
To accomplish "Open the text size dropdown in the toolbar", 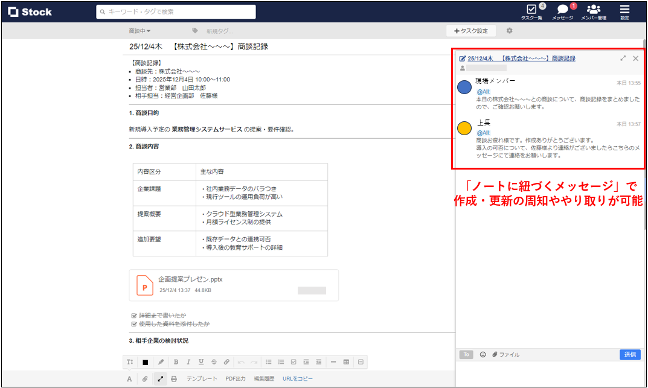I will click(x=130, y=361).
